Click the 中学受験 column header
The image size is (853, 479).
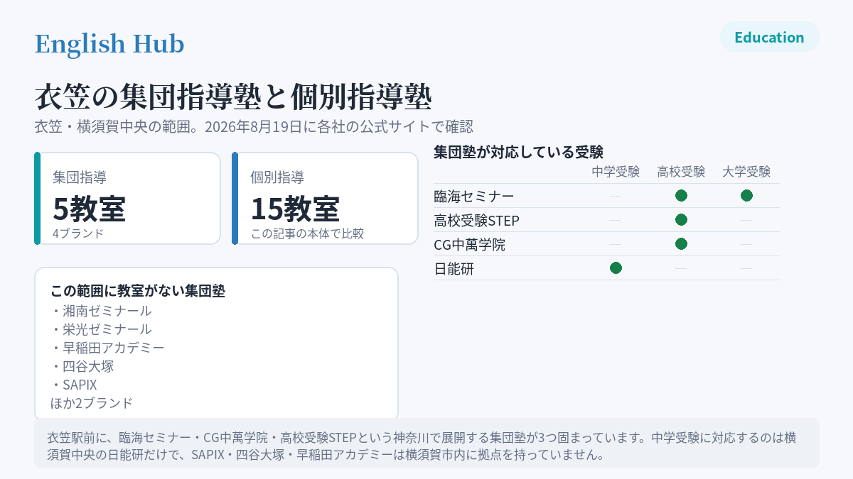[616, 172]
